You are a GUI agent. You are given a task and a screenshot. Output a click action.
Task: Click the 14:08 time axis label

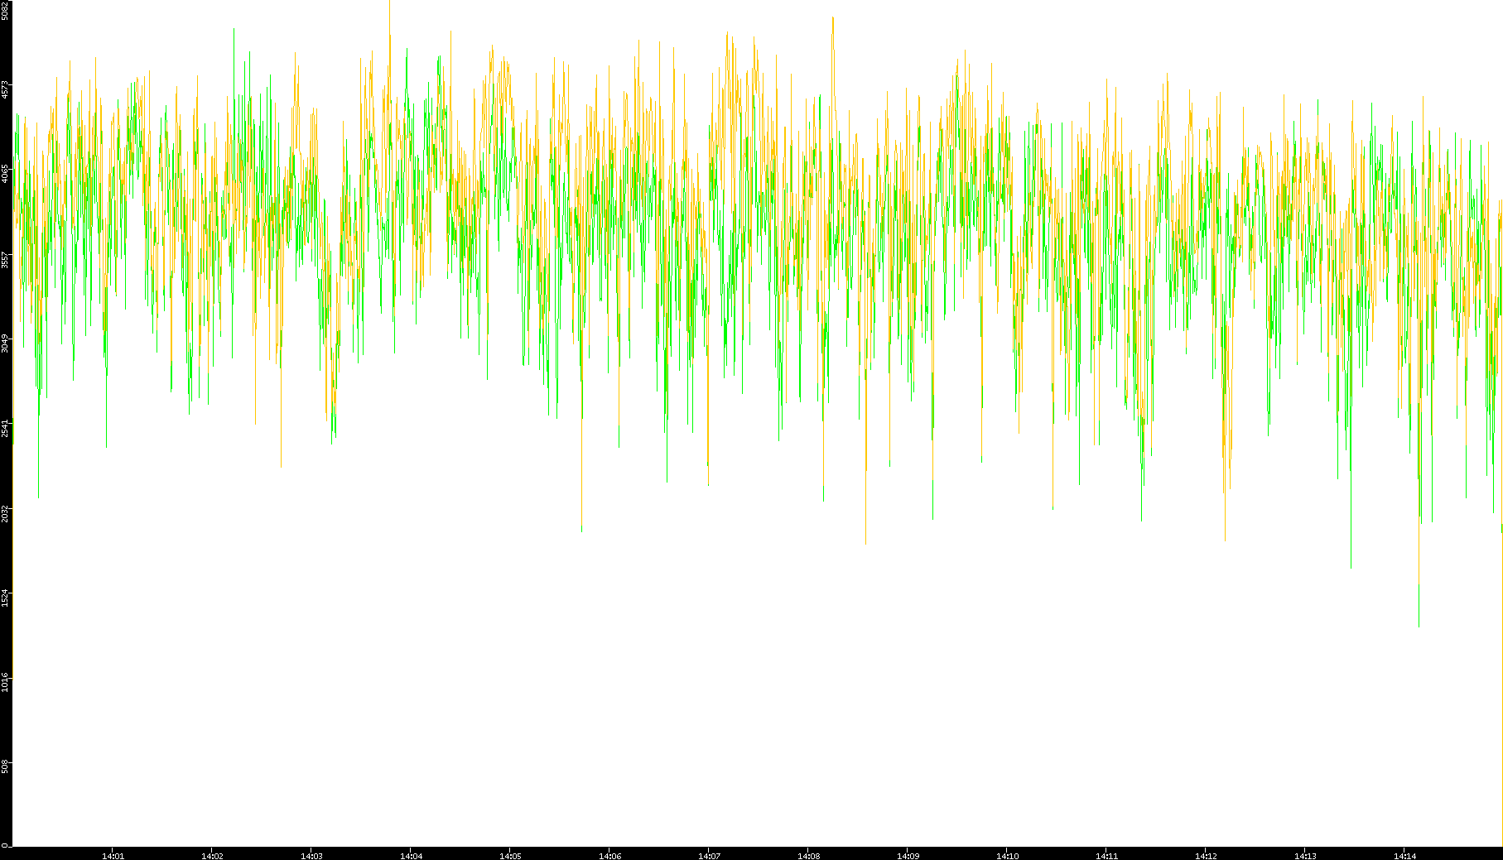point(808,856)
